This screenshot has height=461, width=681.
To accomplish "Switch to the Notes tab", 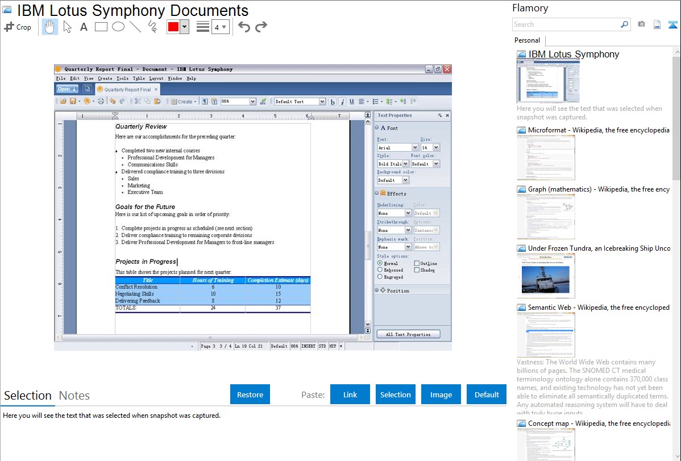I will click(x=74, y=396).
